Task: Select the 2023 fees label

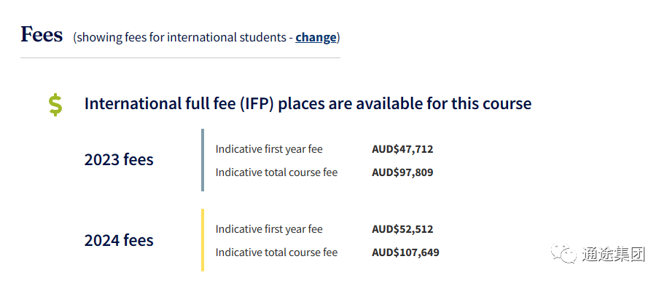Action: (x=119, y=160)
